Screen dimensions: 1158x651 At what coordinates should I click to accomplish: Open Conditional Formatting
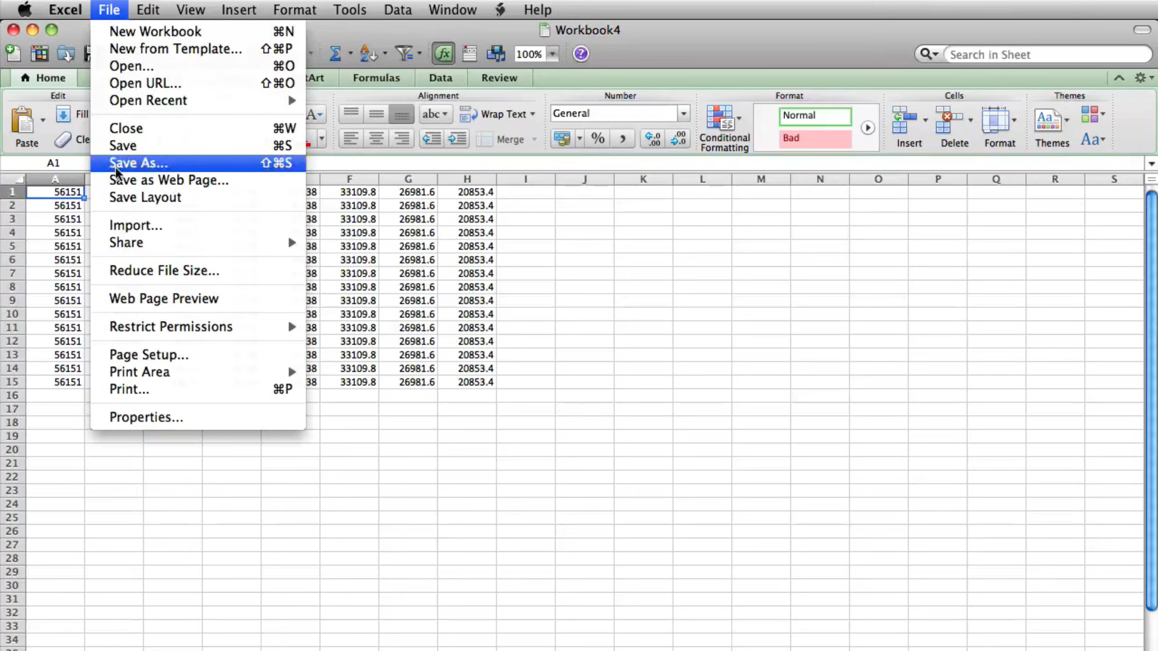[724, 128]
